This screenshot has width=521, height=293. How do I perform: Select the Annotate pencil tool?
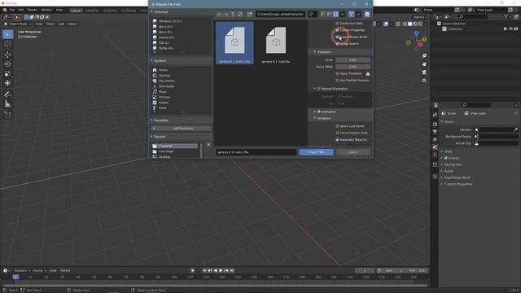point(7,94)
